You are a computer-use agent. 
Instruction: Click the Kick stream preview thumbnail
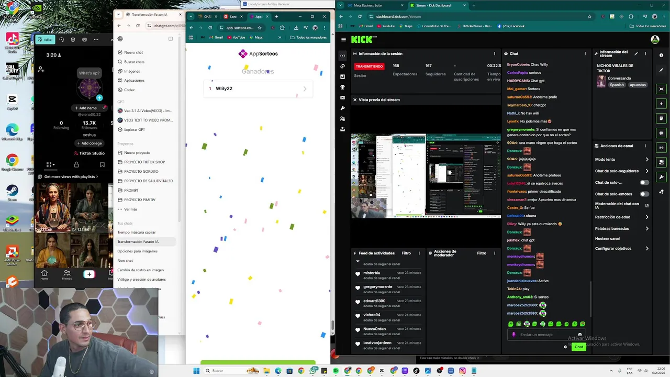(426, 176)
